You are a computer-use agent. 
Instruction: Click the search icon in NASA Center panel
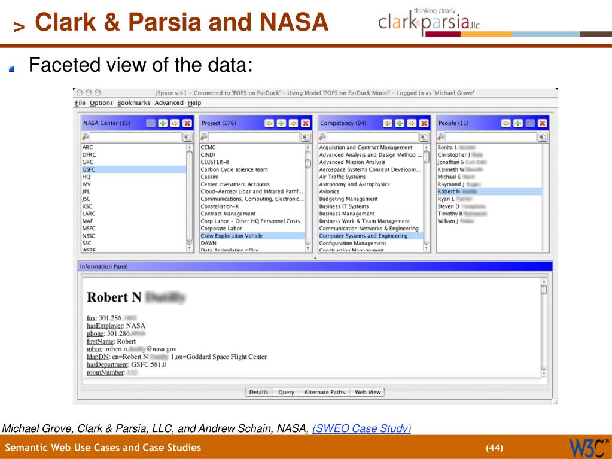pyautogui.click(x=86, y=136)
